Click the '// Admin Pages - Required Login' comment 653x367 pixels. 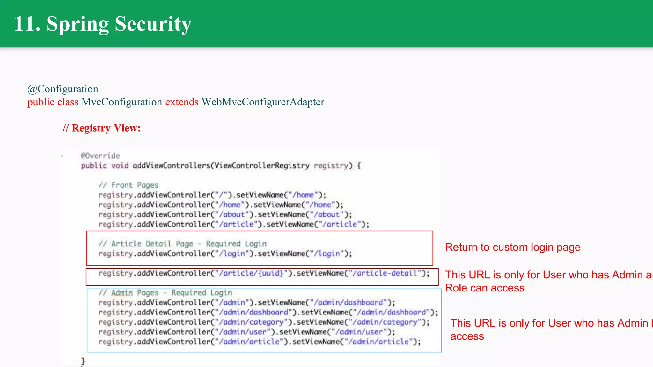click(x=165, y=293)
